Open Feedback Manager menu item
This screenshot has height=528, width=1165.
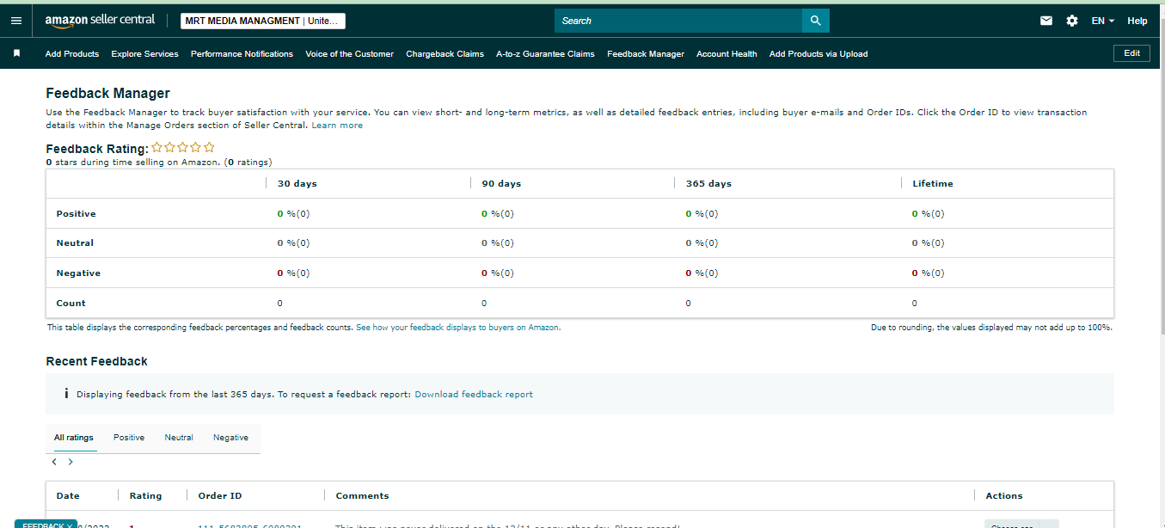646,53
